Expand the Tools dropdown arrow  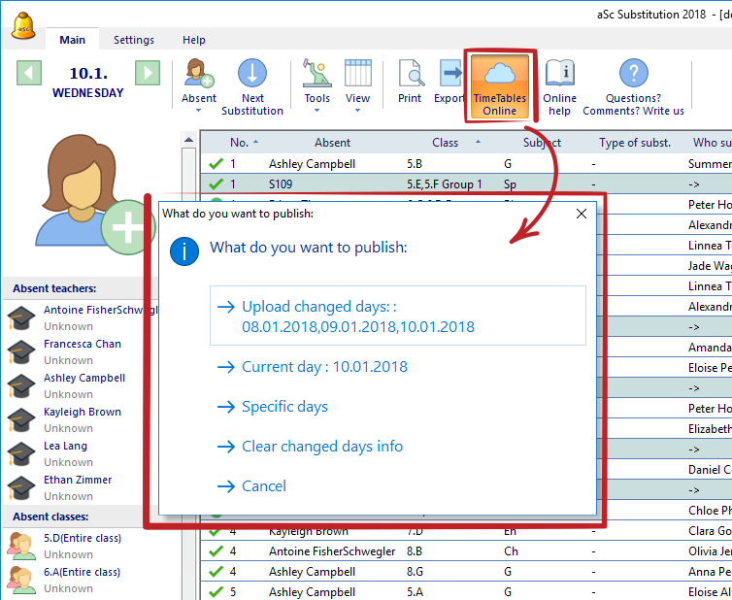pos(317,111)
